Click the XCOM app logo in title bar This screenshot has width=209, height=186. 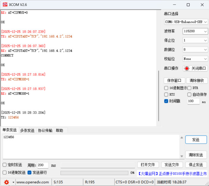point(5,4)
